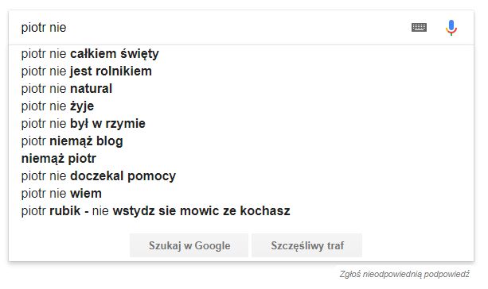This screenshot has height=289, width=488.
Task: Choose the 'piotr rubik - nie wstydz sie' suggestion
Action: [x=241, y=210]
